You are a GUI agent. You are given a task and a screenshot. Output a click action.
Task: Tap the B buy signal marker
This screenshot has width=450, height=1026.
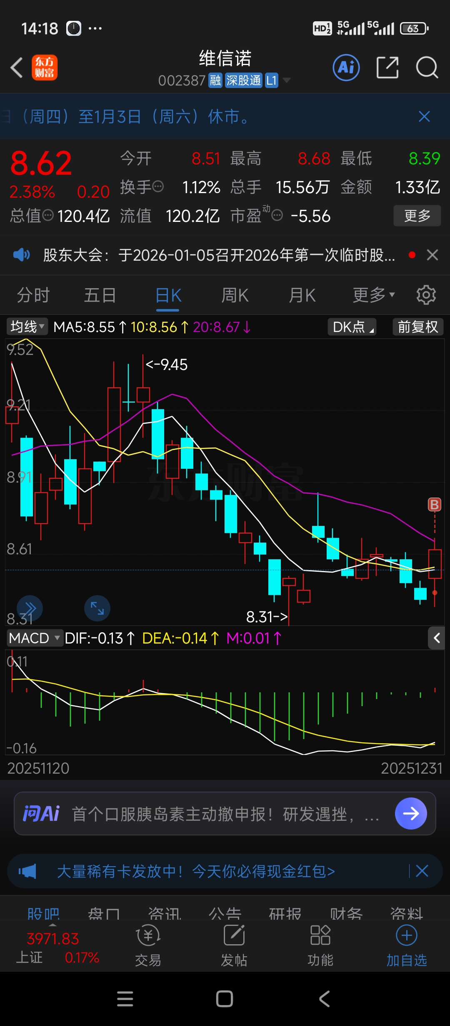tap(434, 505)
